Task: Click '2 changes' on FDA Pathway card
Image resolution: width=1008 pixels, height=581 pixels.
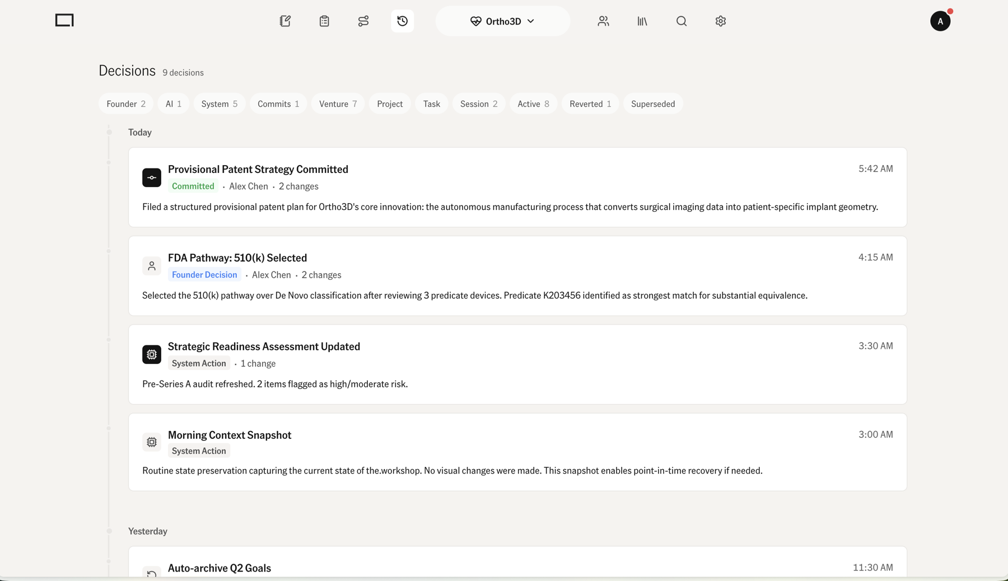Action: point(321,275)
